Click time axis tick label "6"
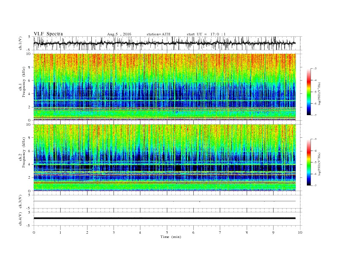Viewport: 338px width, 261px height. pyautogui.click(x=194, y=232)
